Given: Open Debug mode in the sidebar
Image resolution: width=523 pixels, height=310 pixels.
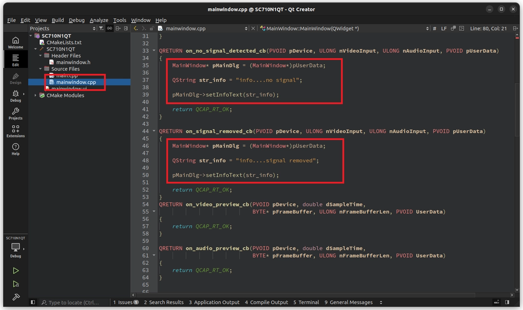Looking at the screenshot, I should pos(15,96).
